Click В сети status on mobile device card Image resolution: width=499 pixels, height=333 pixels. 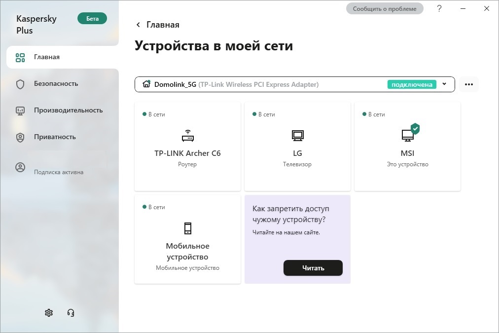pyautogui.click(x=154, y=207)
